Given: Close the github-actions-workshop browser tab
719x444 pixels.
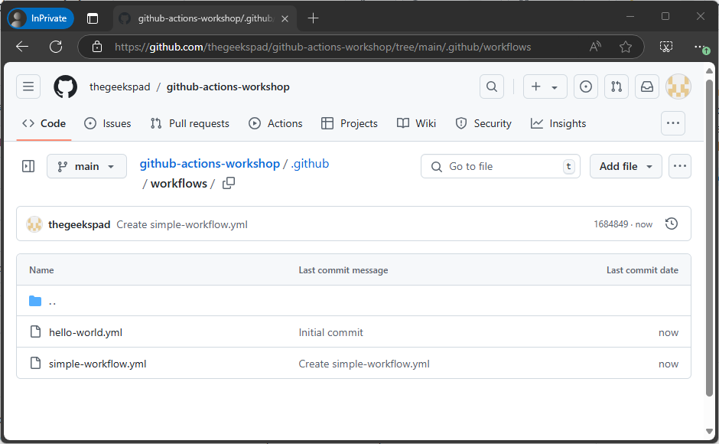Looking at the screenshot, I should [x=285, y=18].
